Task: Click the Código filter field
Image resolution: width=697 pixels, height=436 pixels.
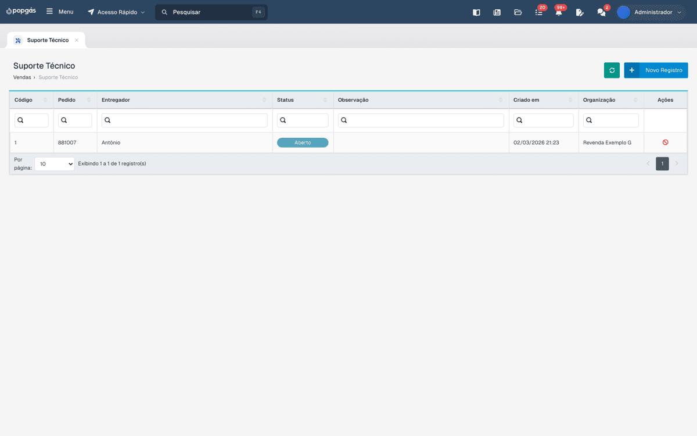Action: [31, 120]
